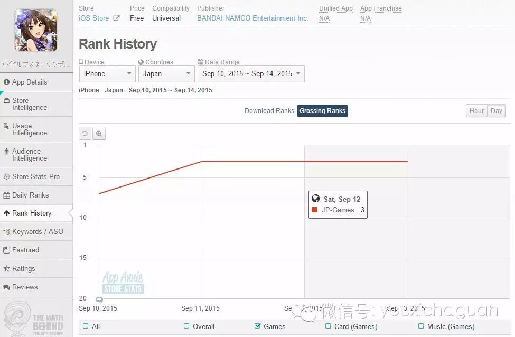
Task: Click the Usage Intelligence icon
Action: pyautogui.click(x=6, y=126)
